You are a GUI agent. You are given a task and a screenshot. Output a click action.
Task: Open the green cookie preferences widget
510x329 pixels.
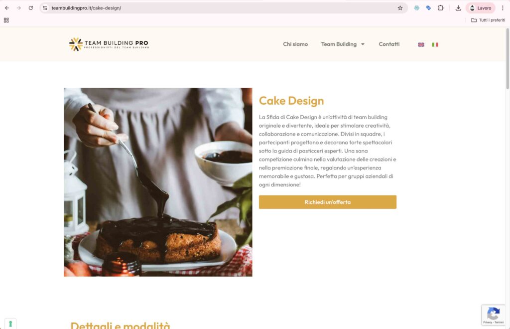10,324
